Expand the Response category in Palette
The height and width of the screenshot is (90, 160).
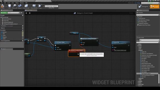pos(138,78)
